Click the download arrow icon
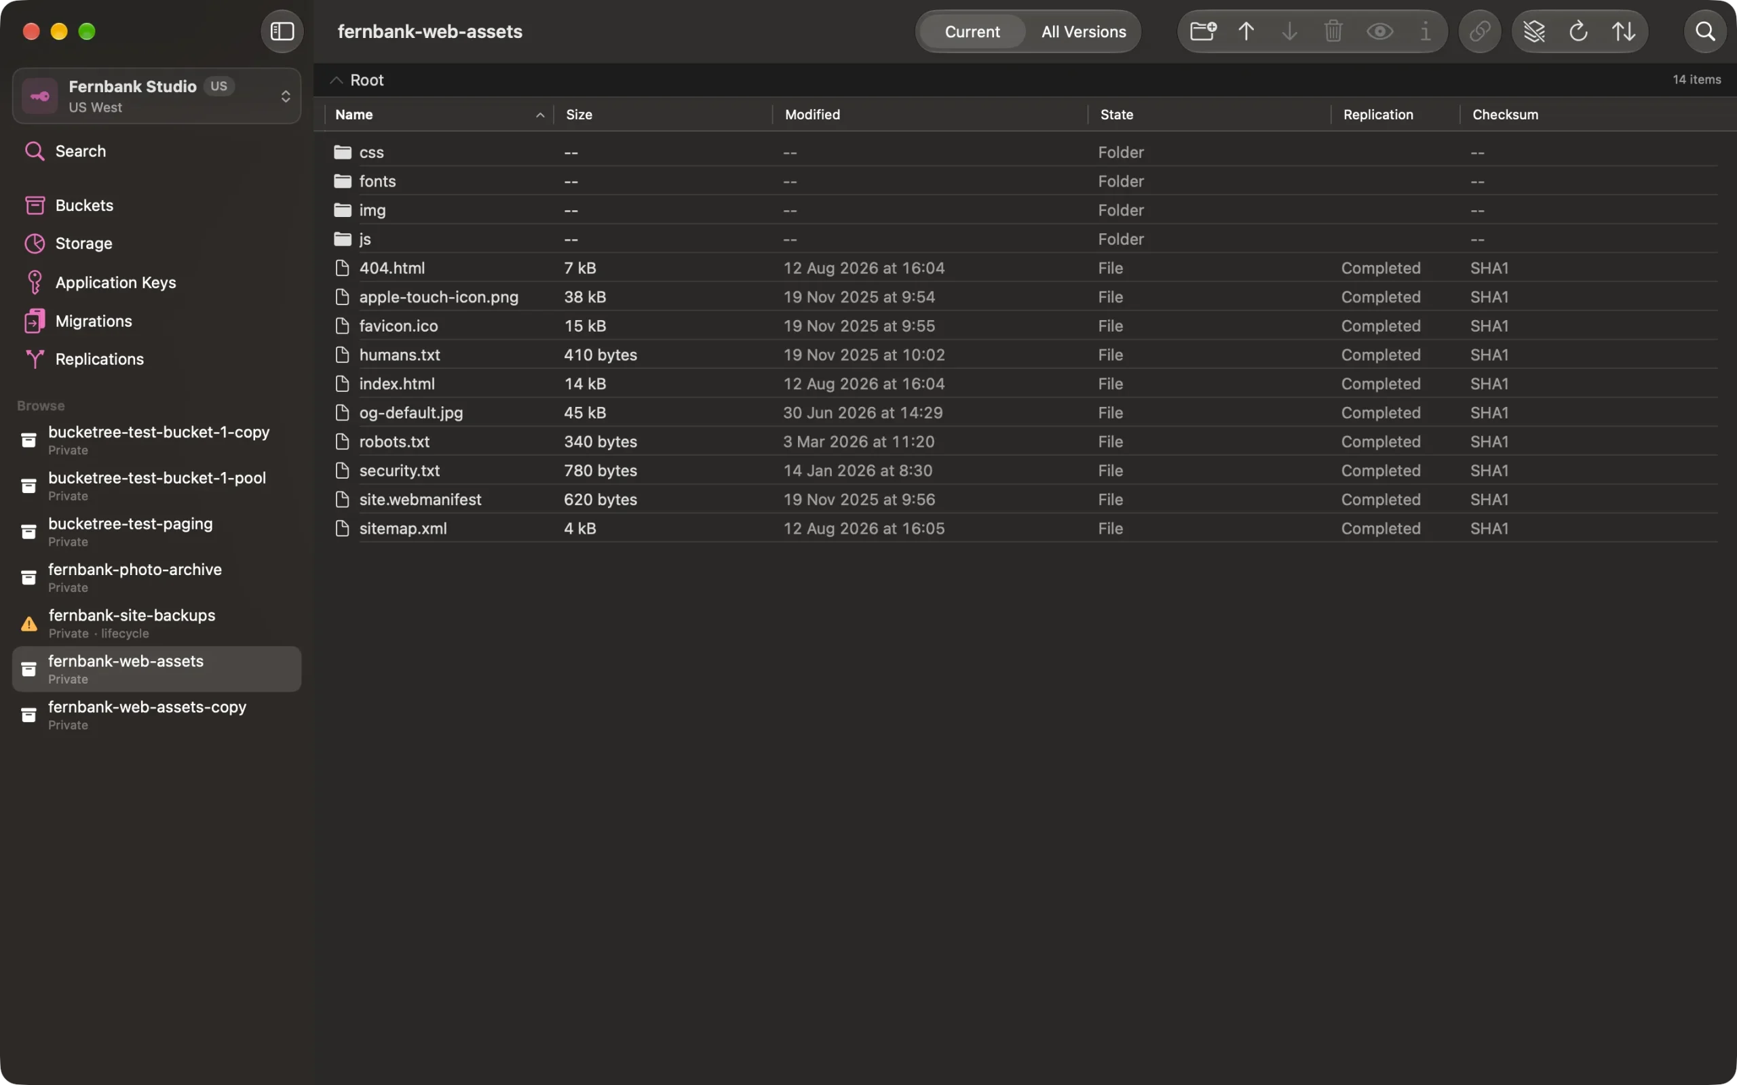Image resolution: width=1737 pixels, height=1085 pixels. click(1289, 32)
